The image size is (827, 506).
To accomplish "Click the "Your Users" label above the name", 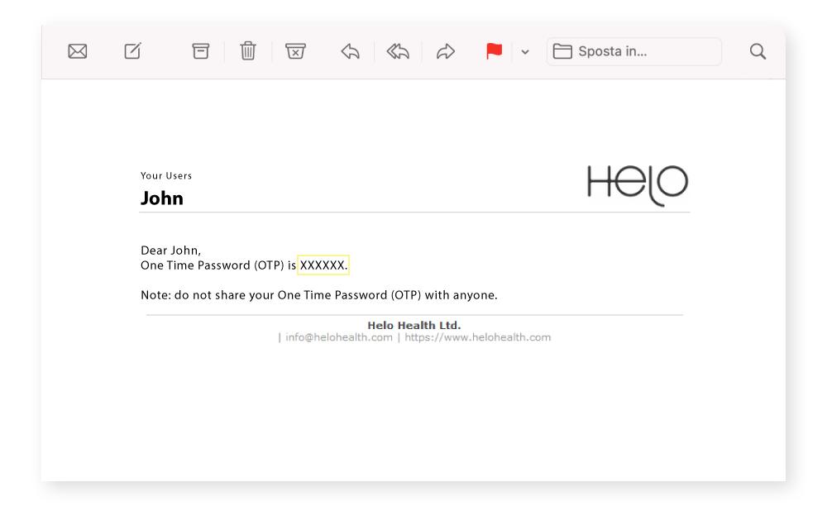I will (x=166, y=176).
